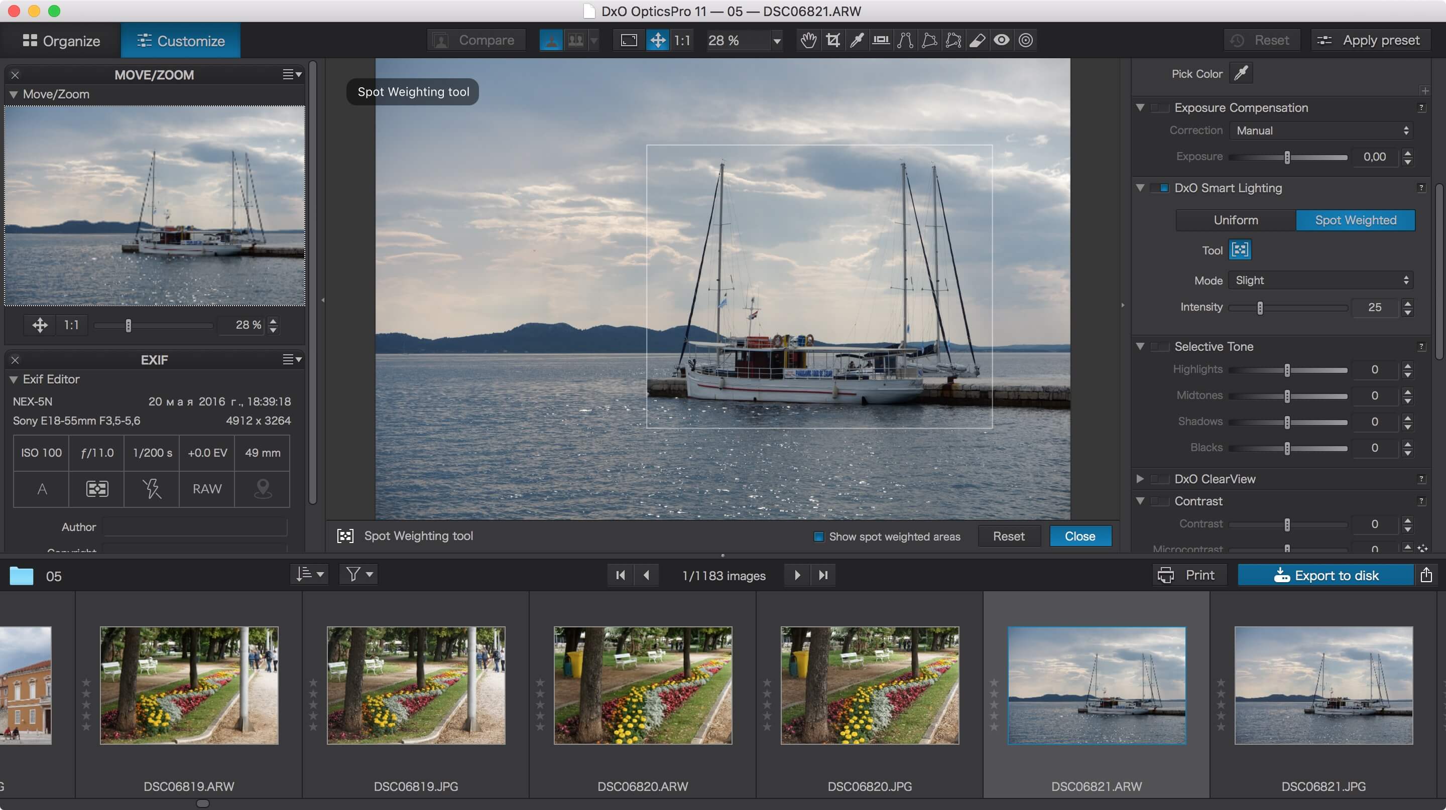Click Export to disk button

1325,575
